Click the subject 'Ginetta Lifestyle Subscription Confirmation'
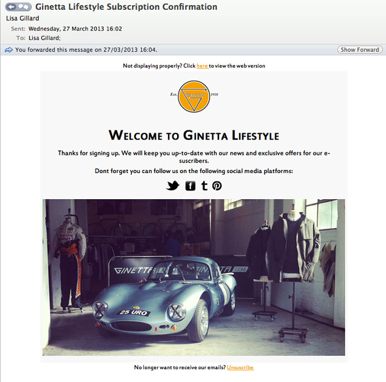This screenshot has width=386, height=382. pos(126,7)
